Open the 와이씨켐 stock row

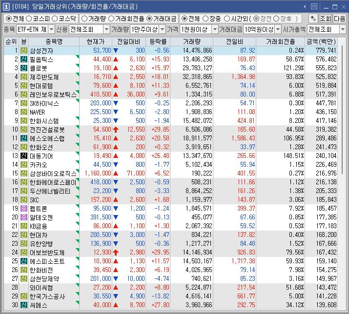170,287
